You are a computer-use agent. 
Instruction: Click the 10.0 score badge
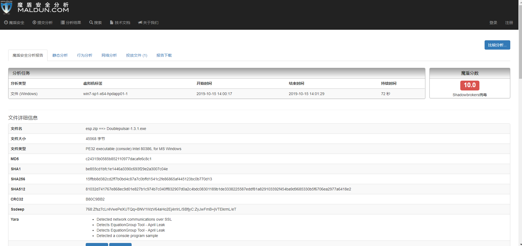click(470, 85)
